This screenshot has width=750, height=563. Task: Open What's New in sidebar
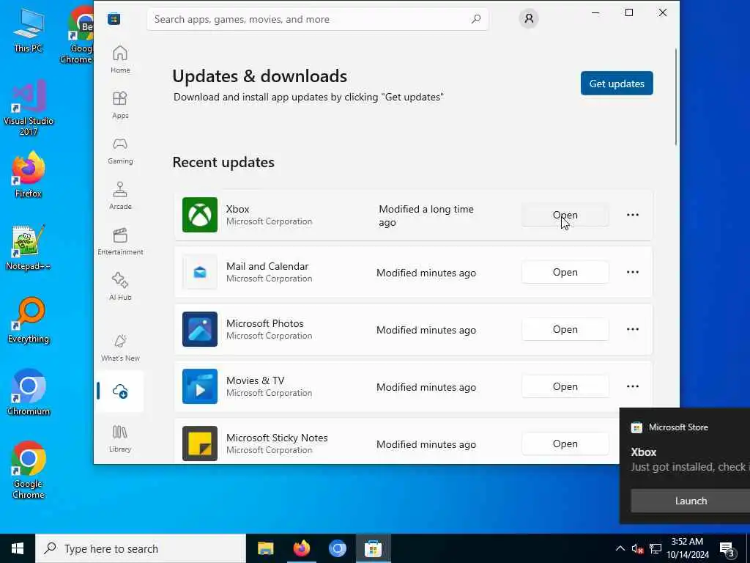coord(120,347)
